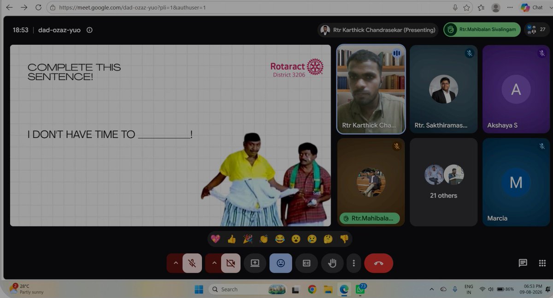
Task: Click the Rtr.Mahibalan Sivalingam raised-hand chip
Action: pos(482,30)
